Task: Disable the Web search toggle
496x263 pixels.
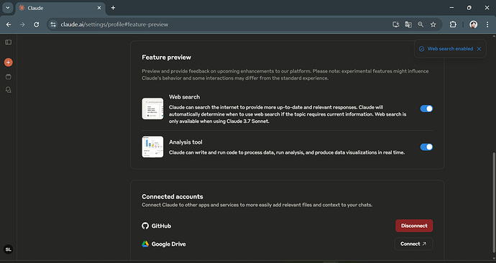Action: pos(426,109)
